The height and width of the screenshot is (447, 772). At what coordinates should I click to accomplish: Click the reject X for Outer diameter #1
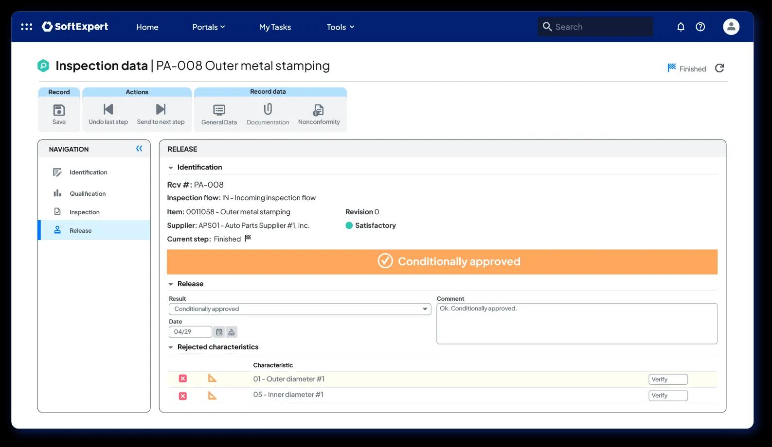(183, 378)
